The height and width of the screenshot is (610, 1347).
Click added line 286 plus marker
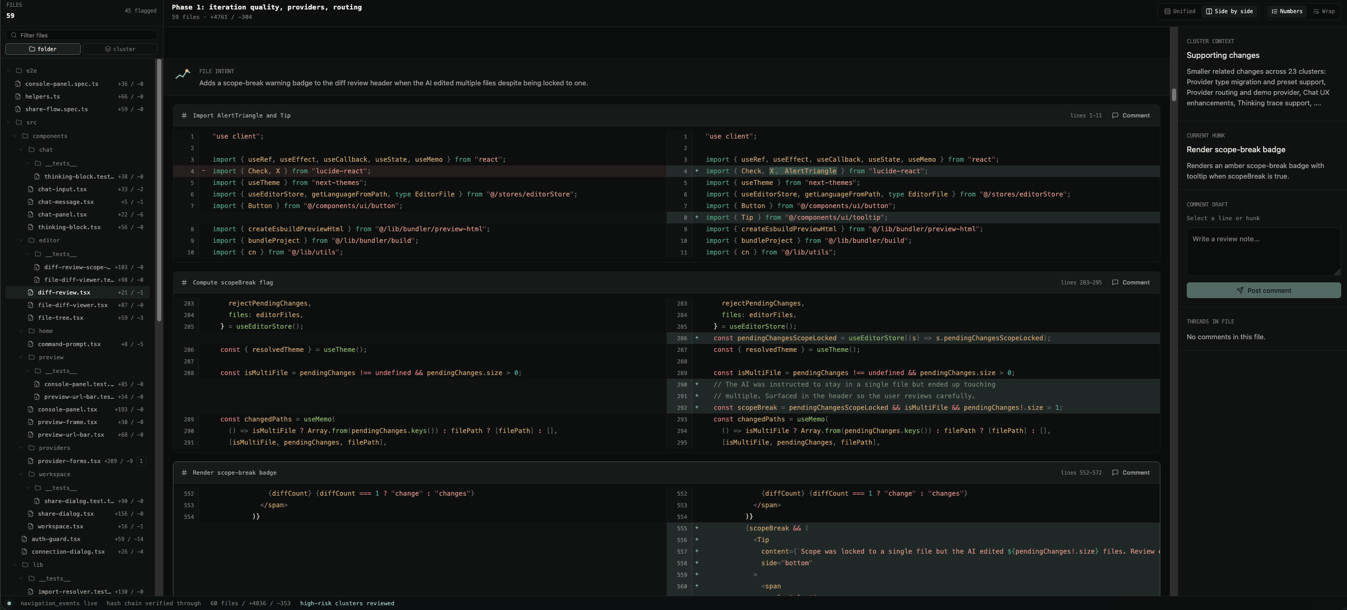(696, 338)
